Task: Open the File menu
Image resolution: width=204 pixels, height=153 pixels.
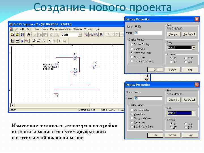Action: click(x=16, y=29)
